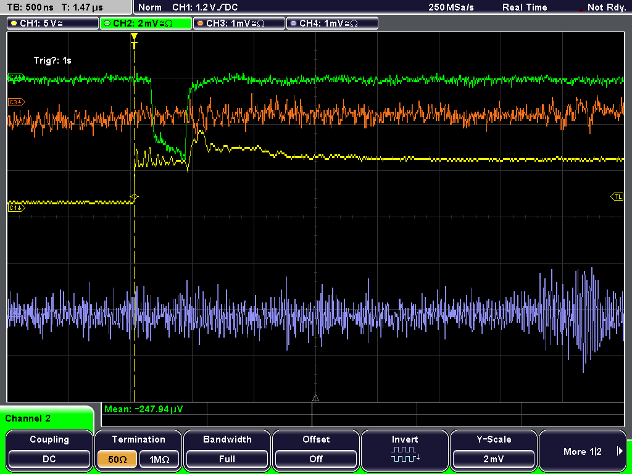Select the CH1: 5 V channel tab
Image resolution: width=632 pixels, height=474 pixels.
point(53,23)
